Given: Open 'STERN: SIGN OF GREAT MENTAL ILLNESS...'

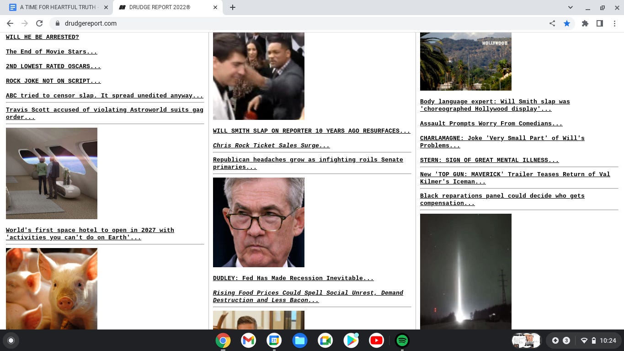Looking at the screenshot, I should (x=490, y=160).
